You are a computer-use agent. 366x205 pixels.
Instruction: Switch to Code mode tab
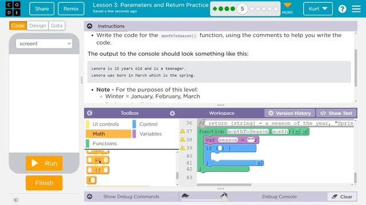click(18, 26)
